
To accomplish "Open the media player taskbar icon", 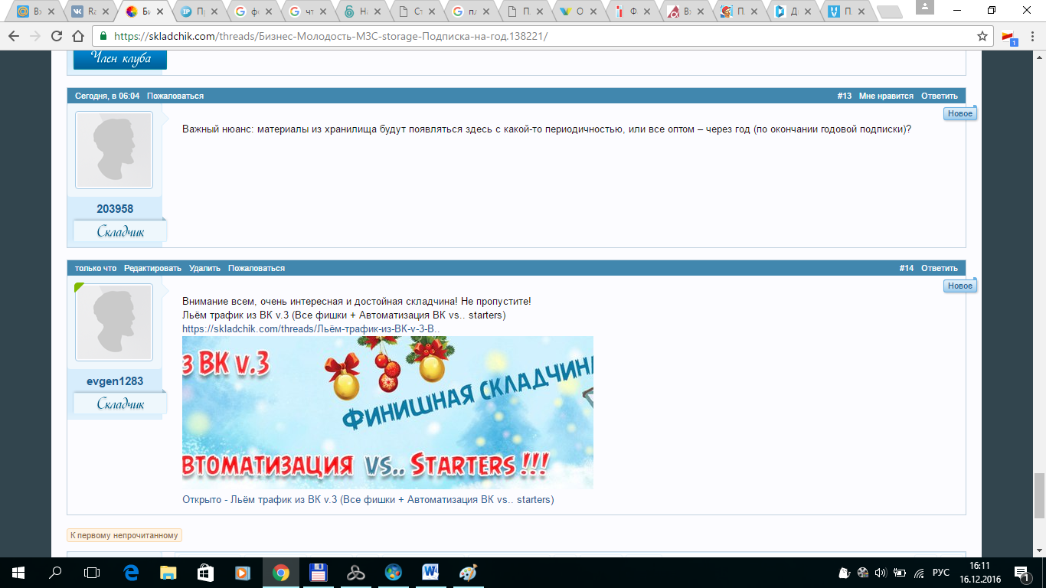I will click(243, 572).
